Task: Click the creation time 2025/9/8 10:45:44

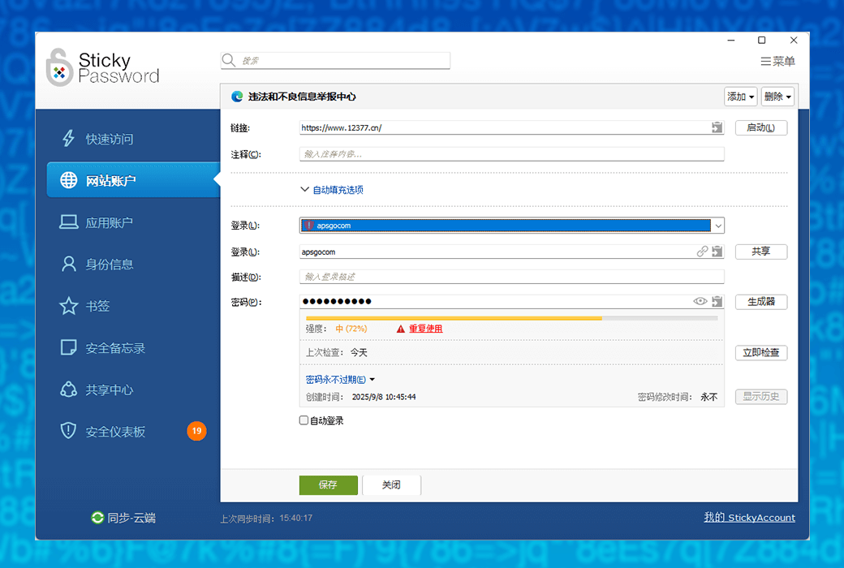Action: point(384,397)
